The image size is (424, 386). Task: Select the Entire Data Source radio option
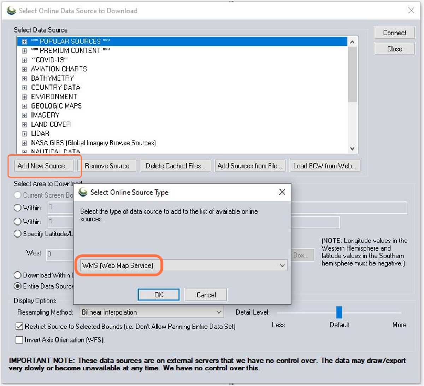coord(18,286)
